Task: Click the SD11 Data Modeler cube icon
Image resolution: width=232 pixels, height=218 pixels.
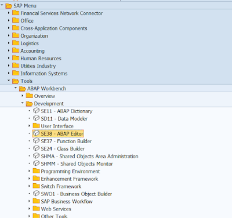Action: click(x=36, y=118)
